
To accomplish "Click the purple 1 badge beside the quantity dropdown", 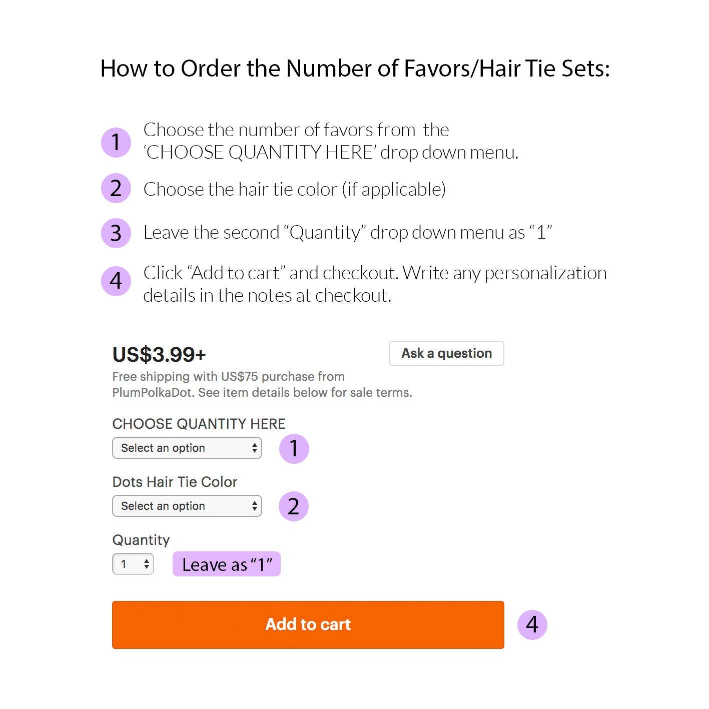I will pyautogui.click(x=294, y=448).
